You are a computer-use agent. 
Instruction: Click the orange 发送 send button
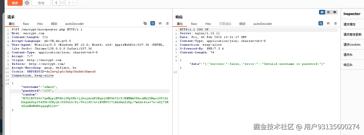click(x=15, y=3)
